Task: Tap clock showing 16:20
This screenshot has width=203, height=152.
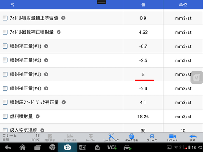Action: [x=197, y=147]
